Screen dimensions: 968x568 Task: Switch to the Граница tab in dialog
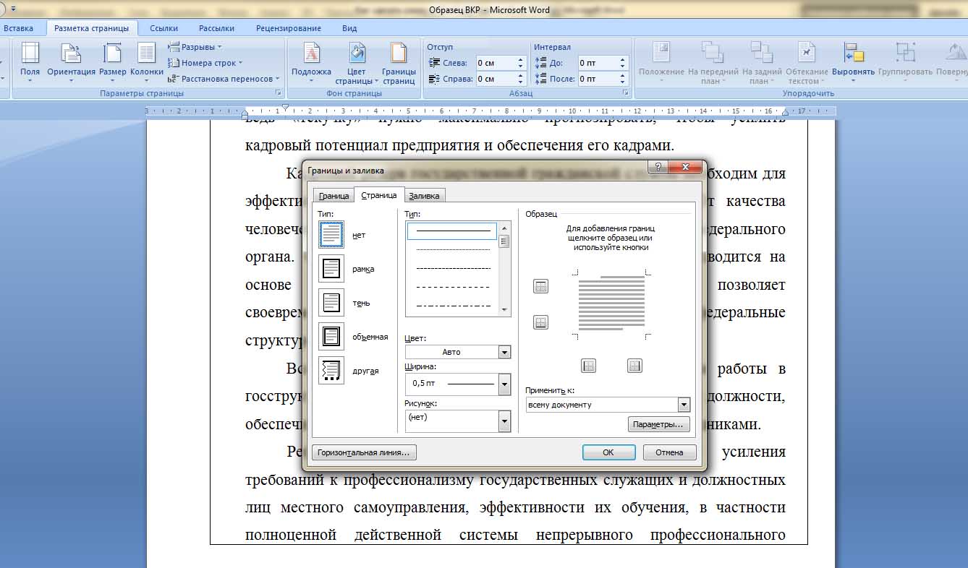coord(334,196)
